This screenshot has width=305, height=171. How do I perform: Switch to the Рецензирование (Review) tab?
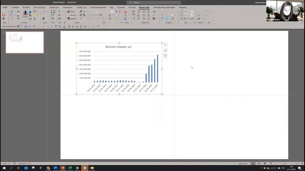point(98,8)
